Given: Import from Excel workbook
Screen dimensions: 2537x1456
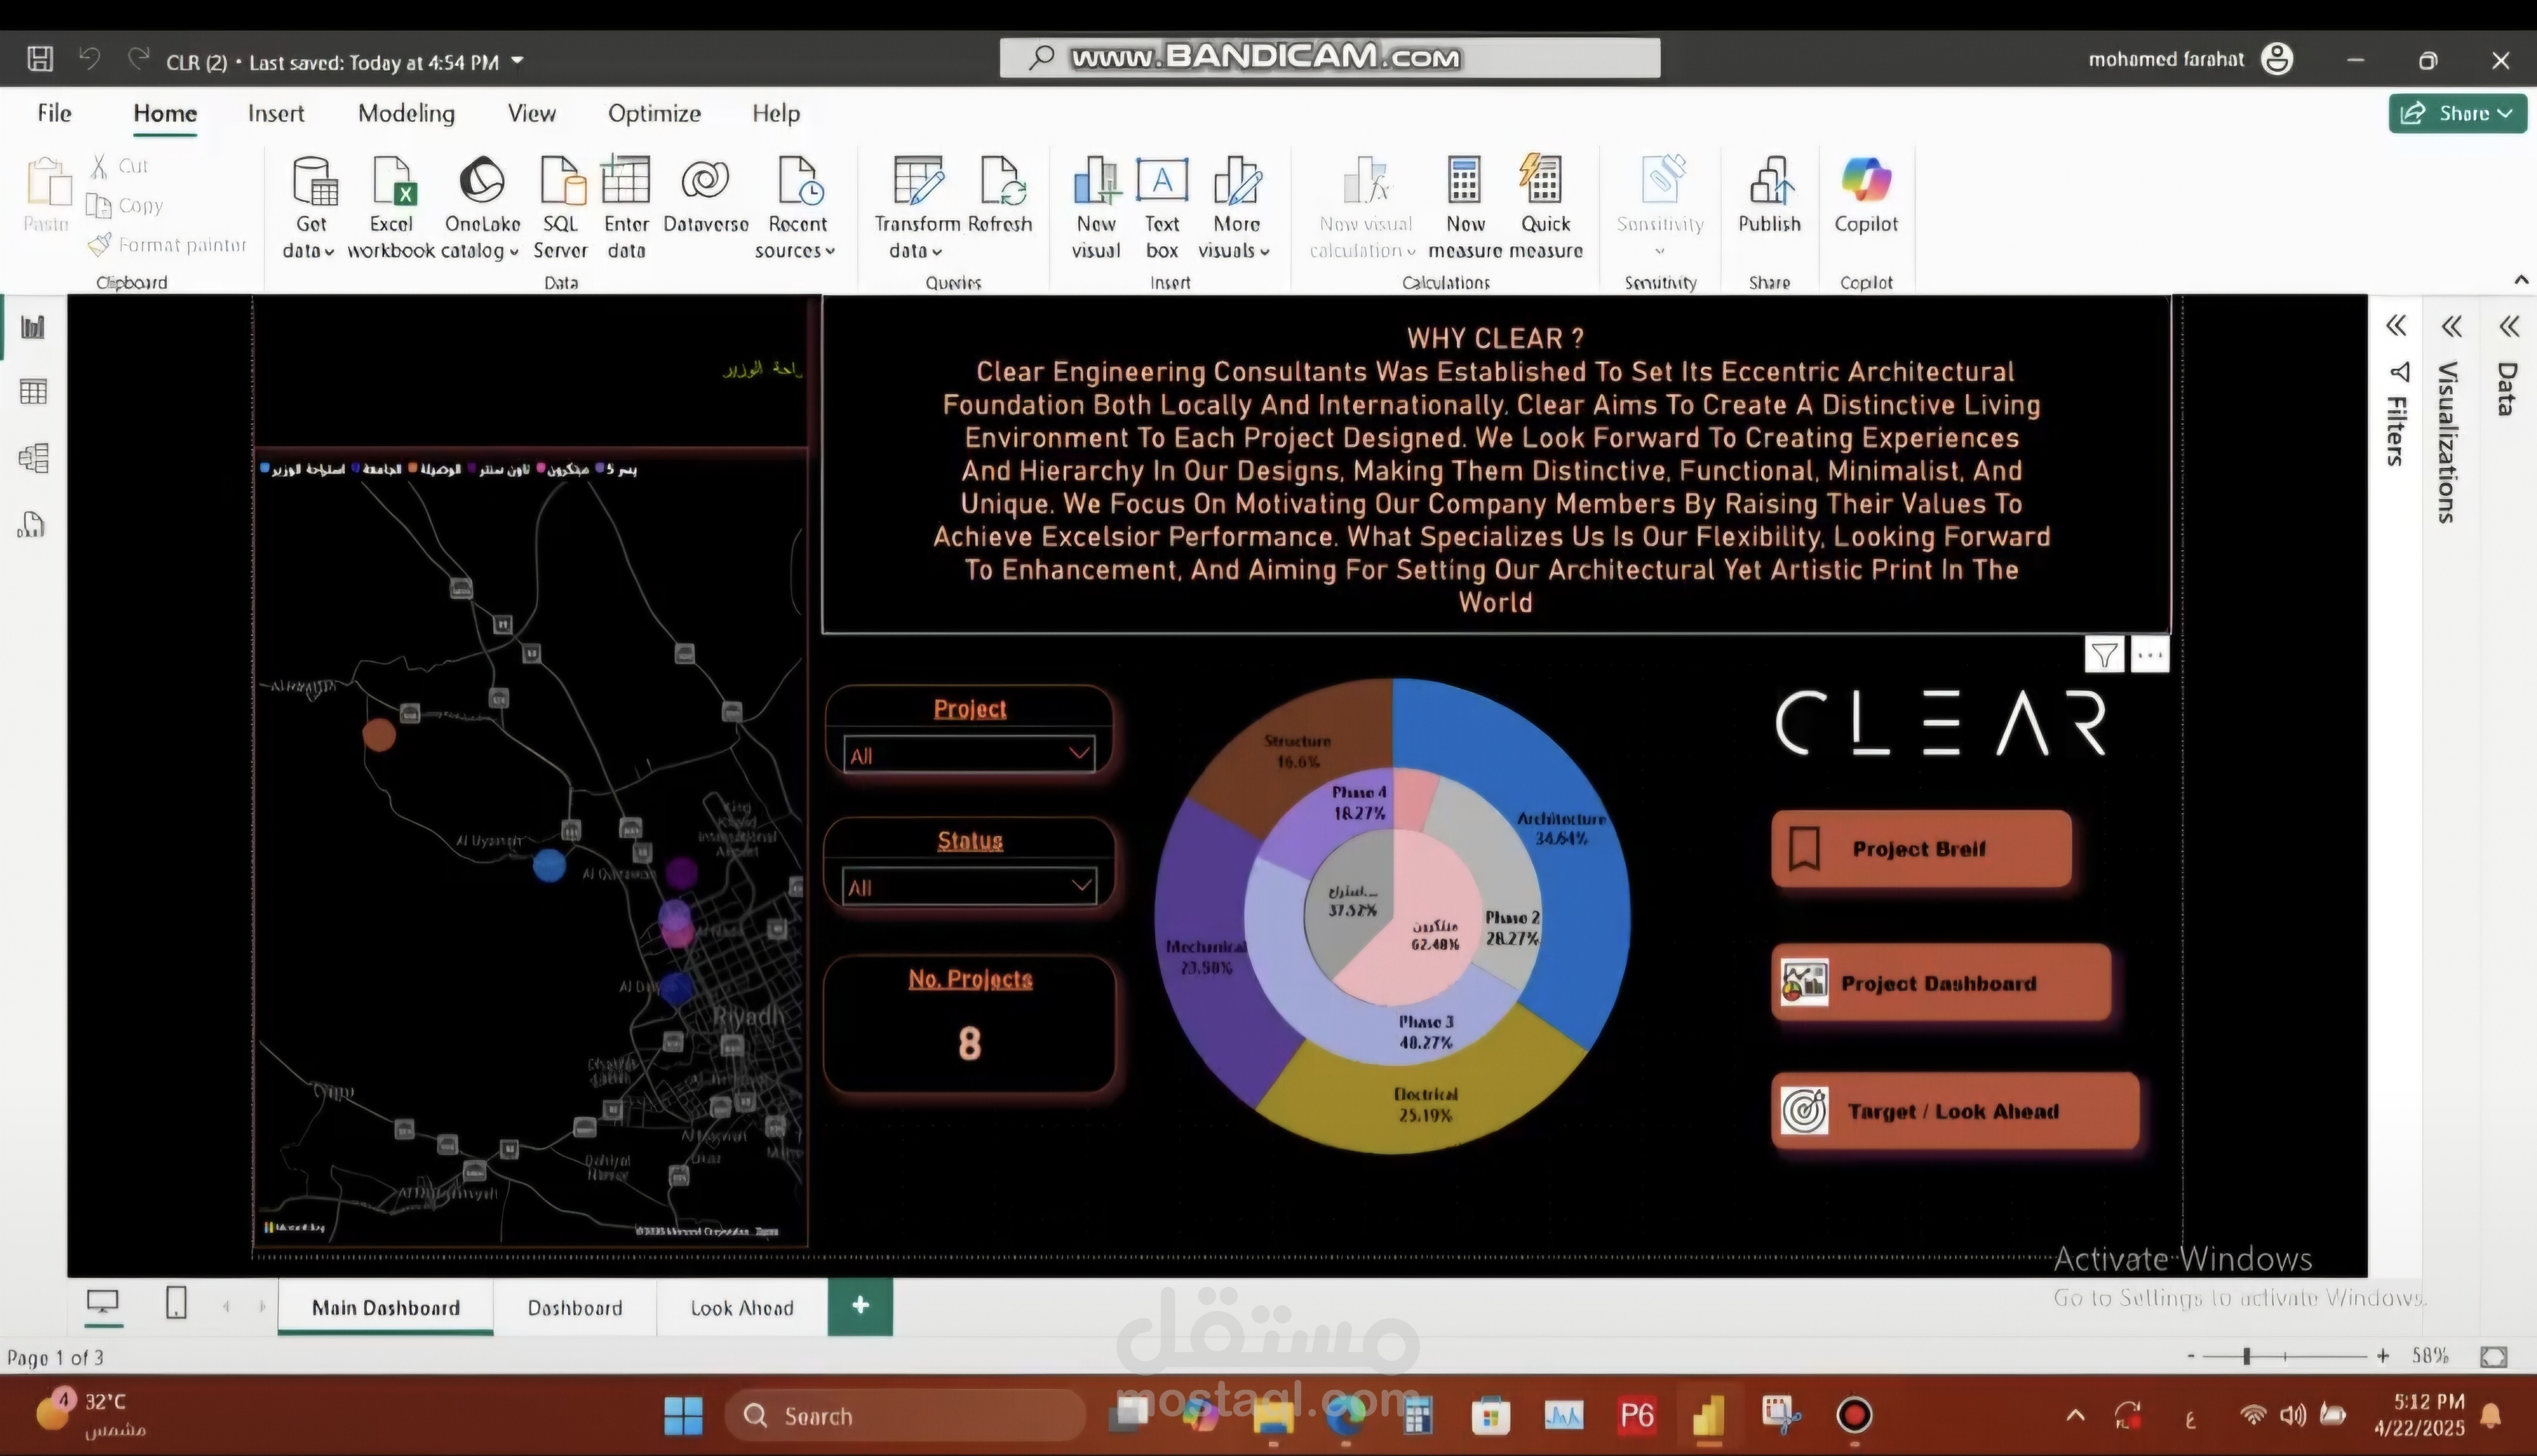Looking at the screenshot, I should click(391, 208).
